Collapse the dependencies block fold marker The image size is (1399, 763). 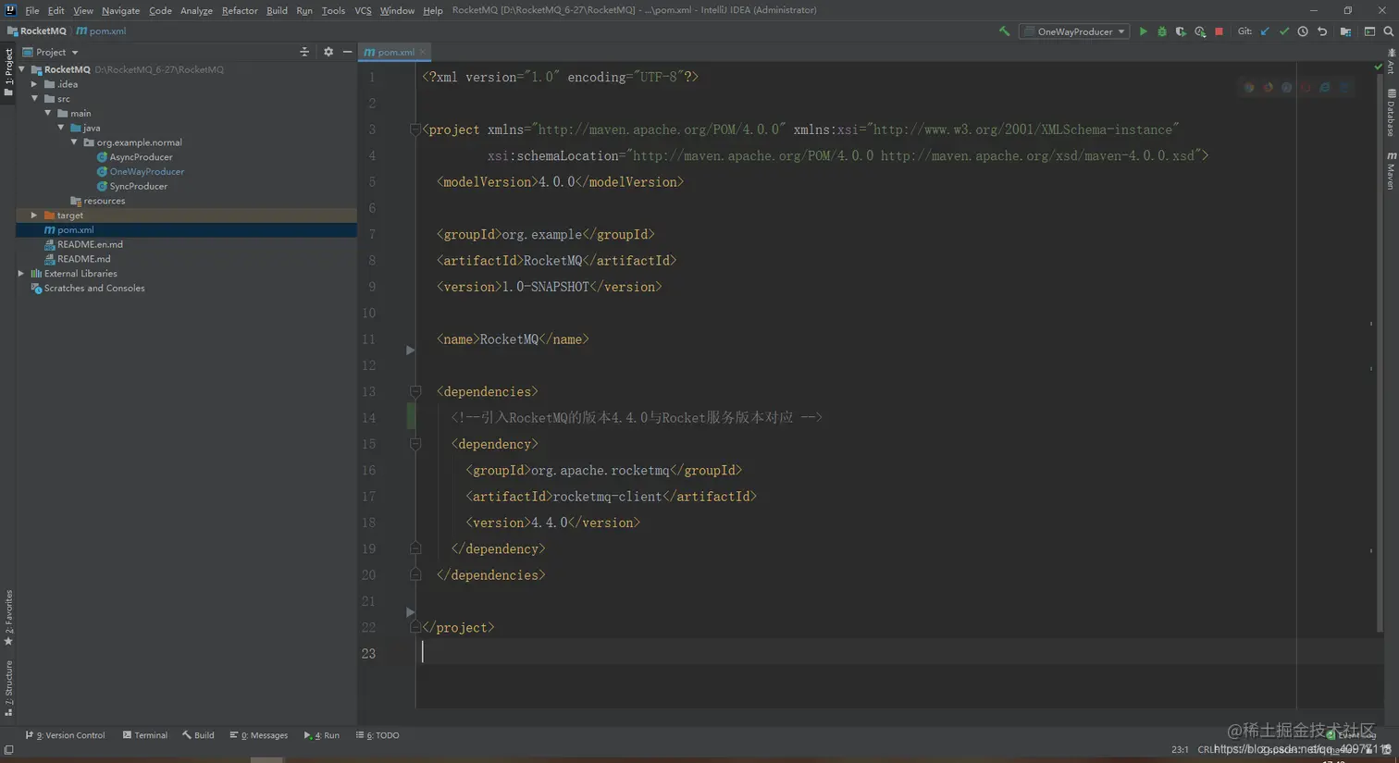415,392
